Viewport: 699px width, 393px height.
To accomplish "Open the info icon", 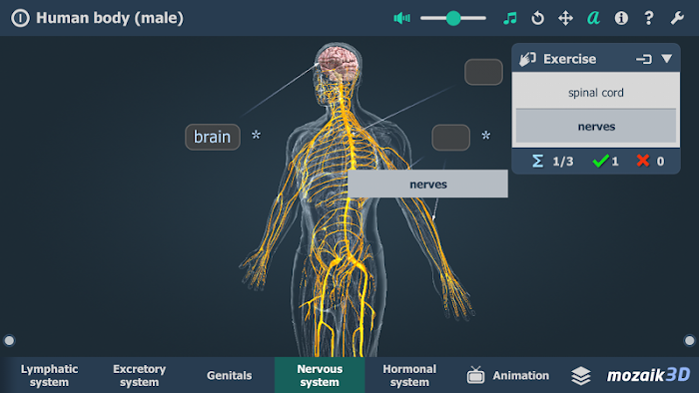I will tap(621, 18).
